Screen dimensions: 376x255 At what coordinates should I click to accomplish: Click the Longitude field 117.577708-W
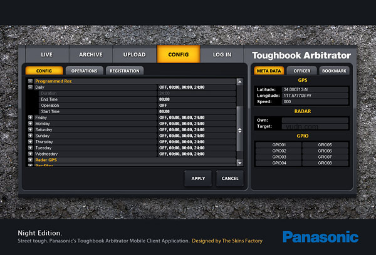click(315, 96)
